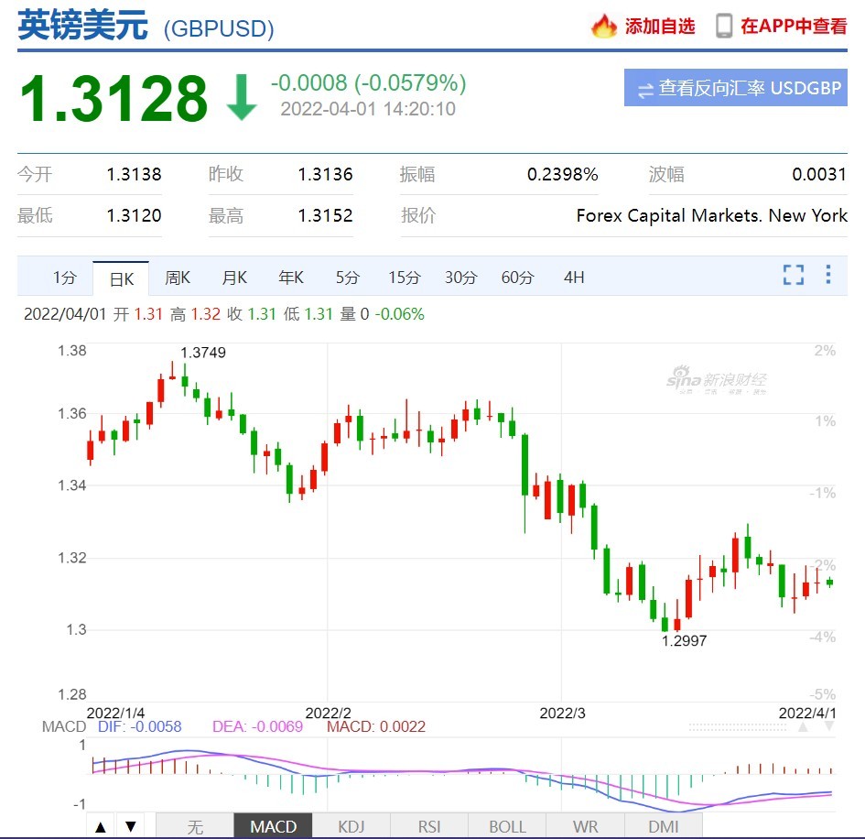Click the chart high label 1.3749

click(203, 353)
